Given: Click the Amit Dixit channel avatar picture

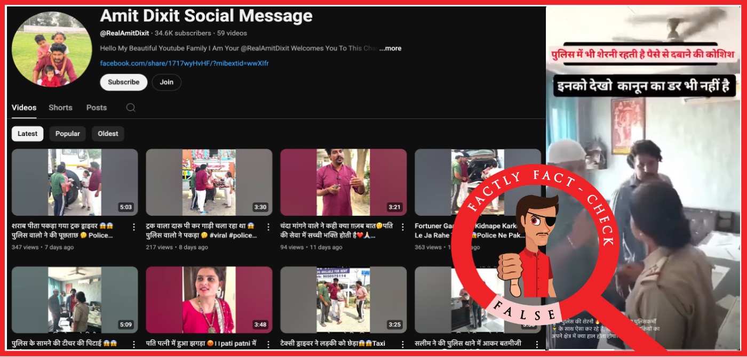Looking at the screenshot, I should 52,49.
